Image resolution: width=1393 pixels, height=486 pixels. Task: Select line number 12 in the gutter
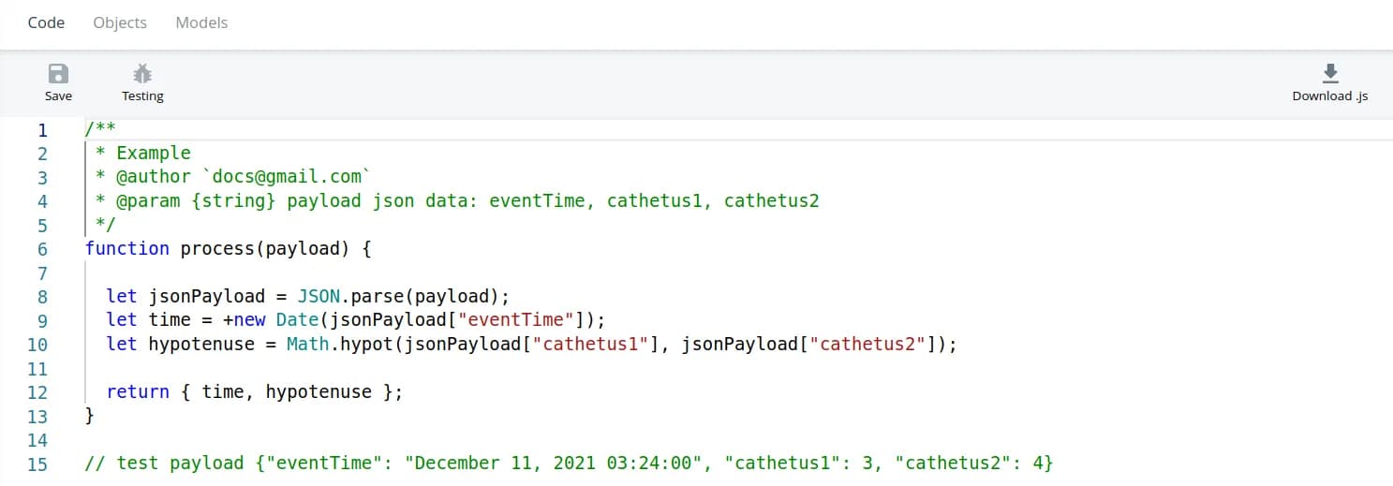coord(37,392)
